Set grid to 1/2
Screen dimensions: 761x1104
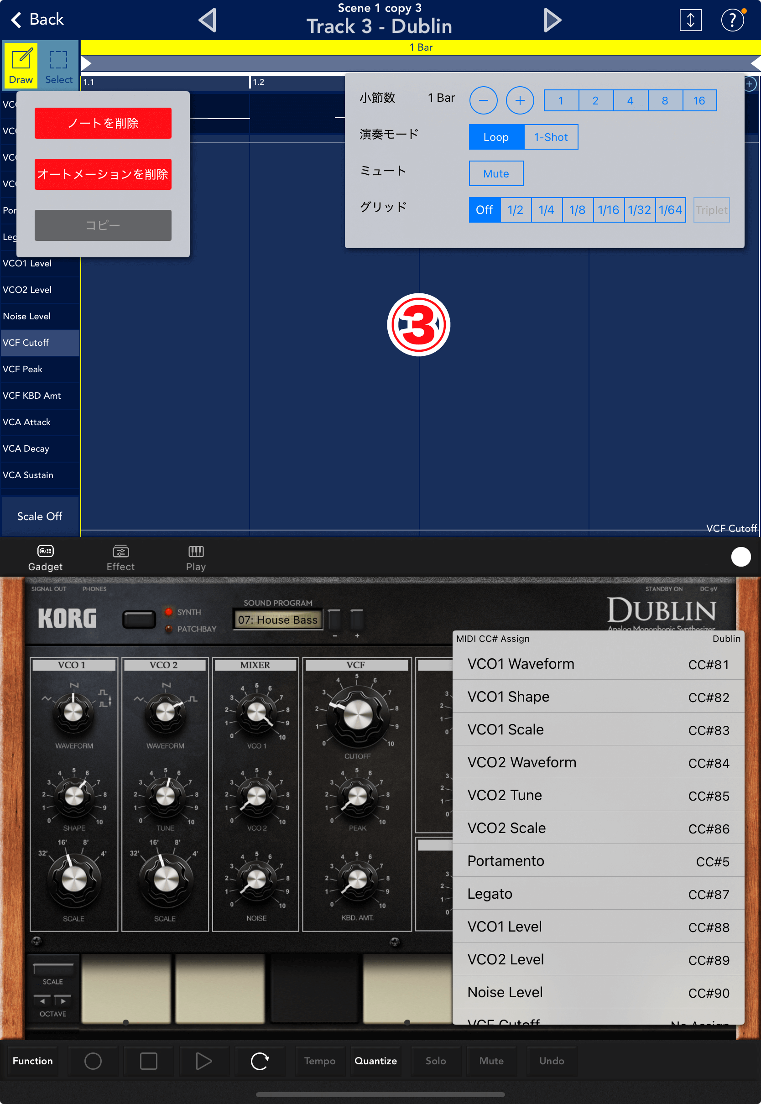pyautogui.click(x=516, y=210)
